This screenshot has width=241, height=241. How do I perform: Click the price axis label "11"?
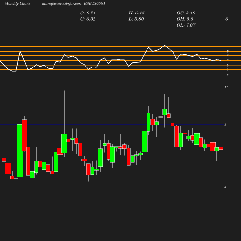(226, 87)
